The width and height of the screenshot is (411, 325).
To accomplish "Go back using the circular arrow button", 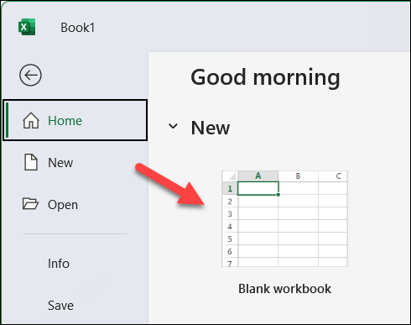I will point(30,75).
